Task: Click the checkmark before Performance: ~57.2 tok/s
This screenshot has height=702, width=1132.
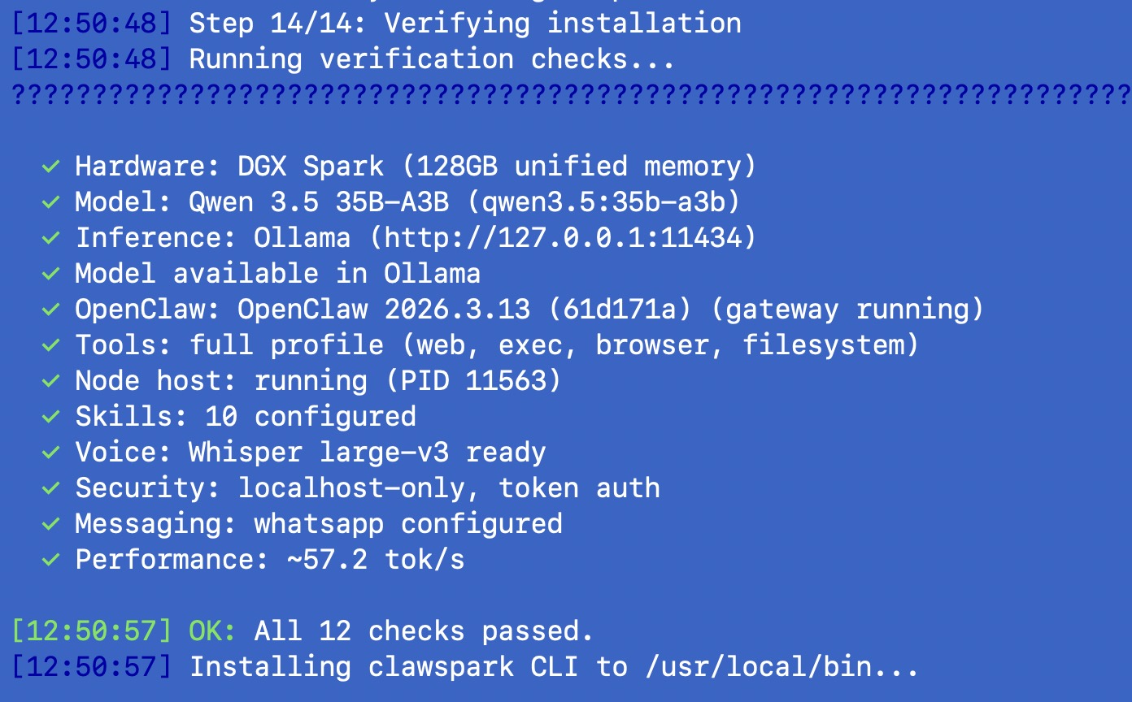Action: click(50, 560)
